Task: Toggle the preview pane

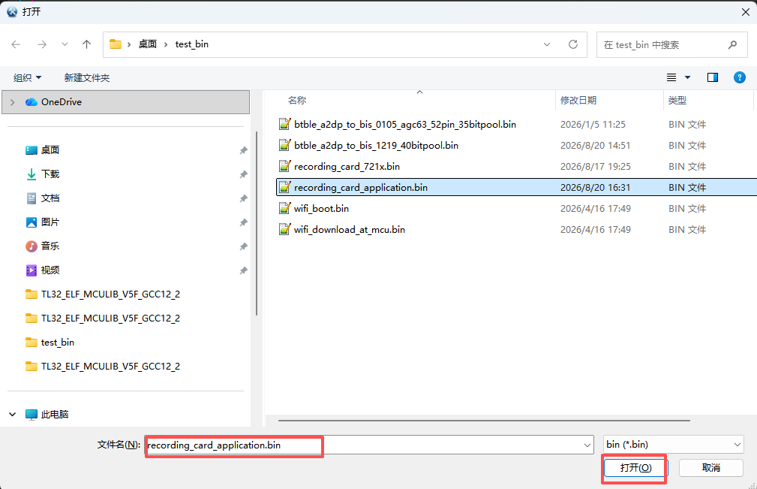Action: tap(713, 77)
